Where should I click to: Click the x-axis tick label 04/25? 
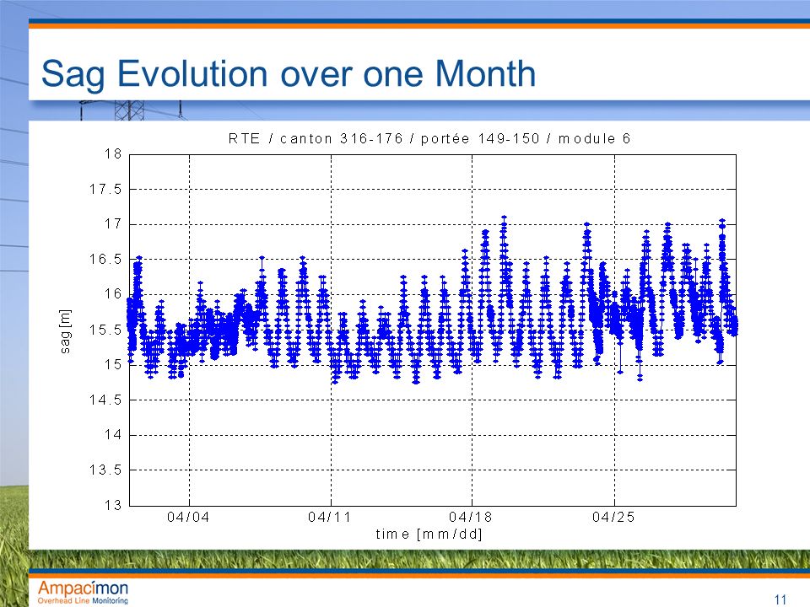[613, 517]
